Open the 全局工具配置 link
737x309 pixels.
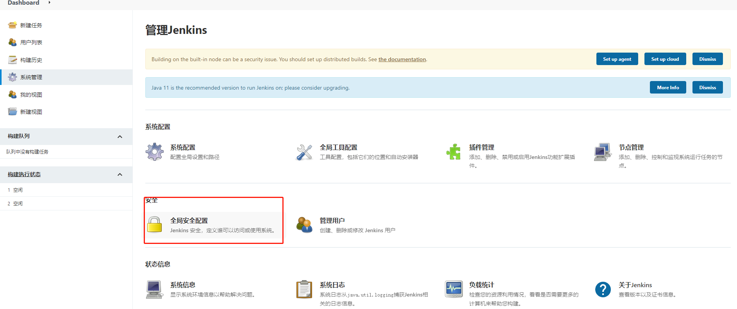coord(339,147)
